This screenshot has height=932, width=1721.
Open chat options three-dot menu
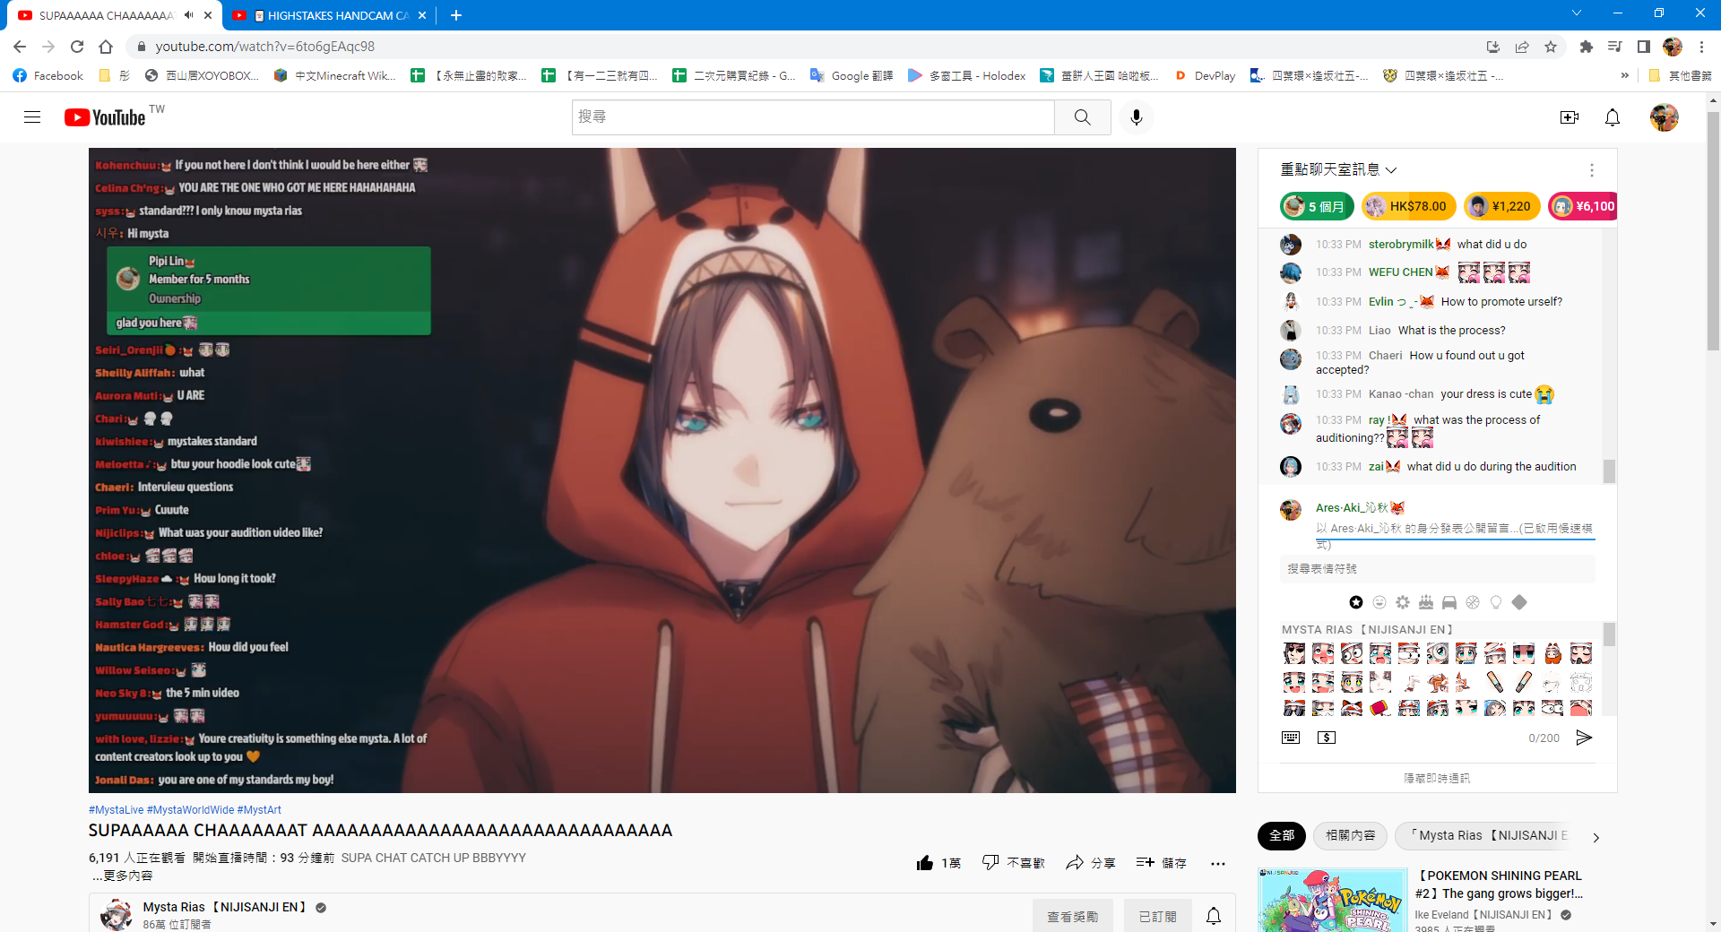pyautogui.click(x=1591, y=170)
